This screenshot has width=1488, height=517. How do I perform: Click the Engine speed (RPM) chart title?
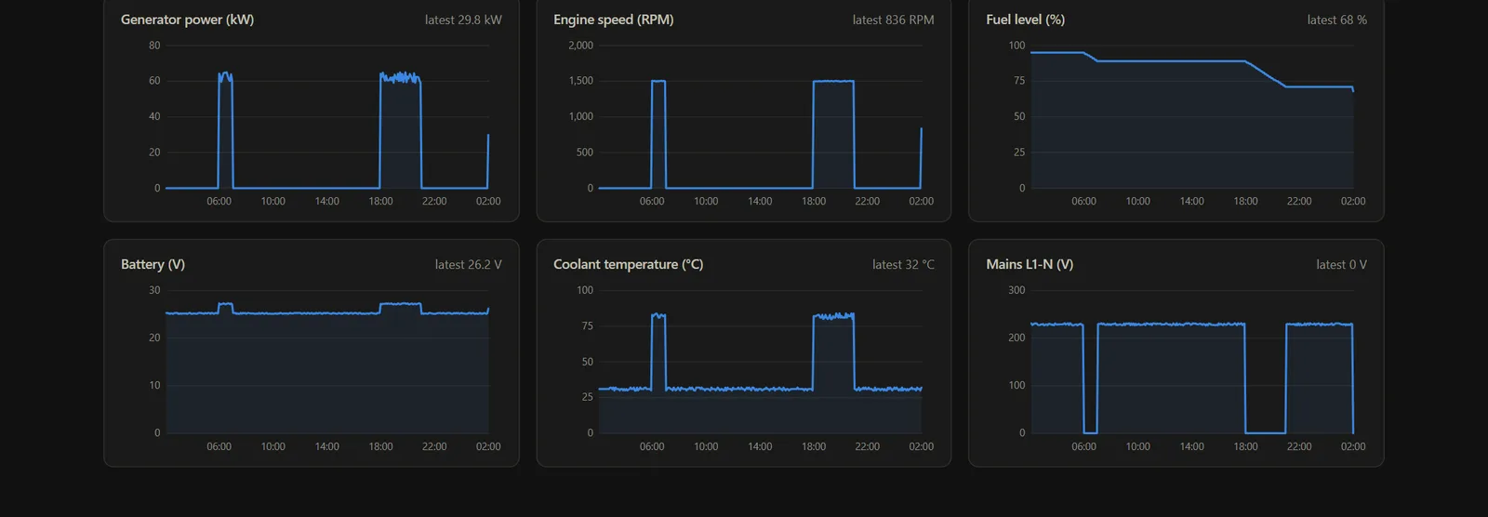[614, 20]
